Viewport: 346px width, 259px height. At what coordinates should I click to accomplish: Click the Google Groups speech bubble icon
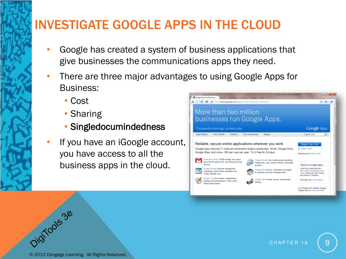pos(250,162)
